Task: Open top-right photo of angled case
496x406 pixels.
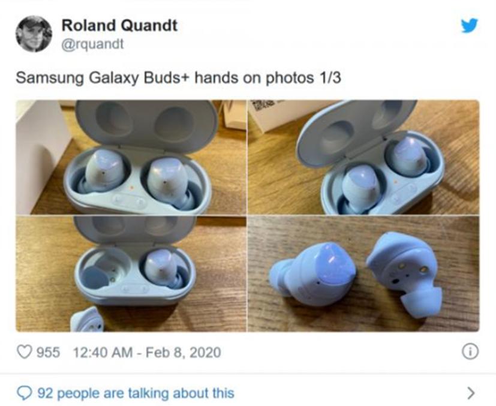Action: 363,157
